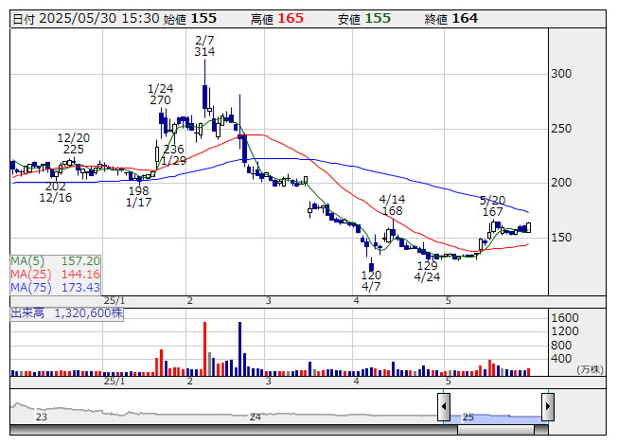Click the tallest blue volume bar in late February
The image size is (618, 445).
[x=239, y=348]
